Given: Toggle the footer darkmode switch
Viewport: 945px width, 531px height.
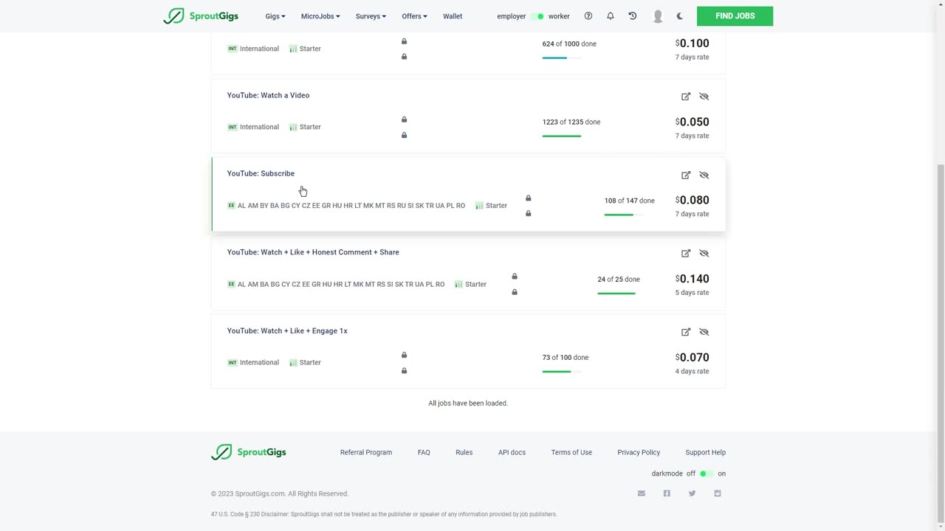Looking at the screenshot, I should coord(706,473).
